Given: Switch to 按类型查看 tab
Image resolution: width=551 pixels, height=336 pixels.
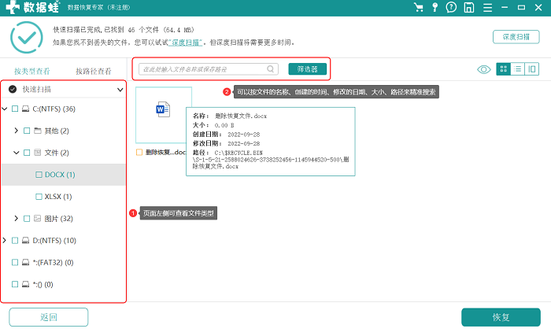Looking at the screenshot, I should click(32, 71).
